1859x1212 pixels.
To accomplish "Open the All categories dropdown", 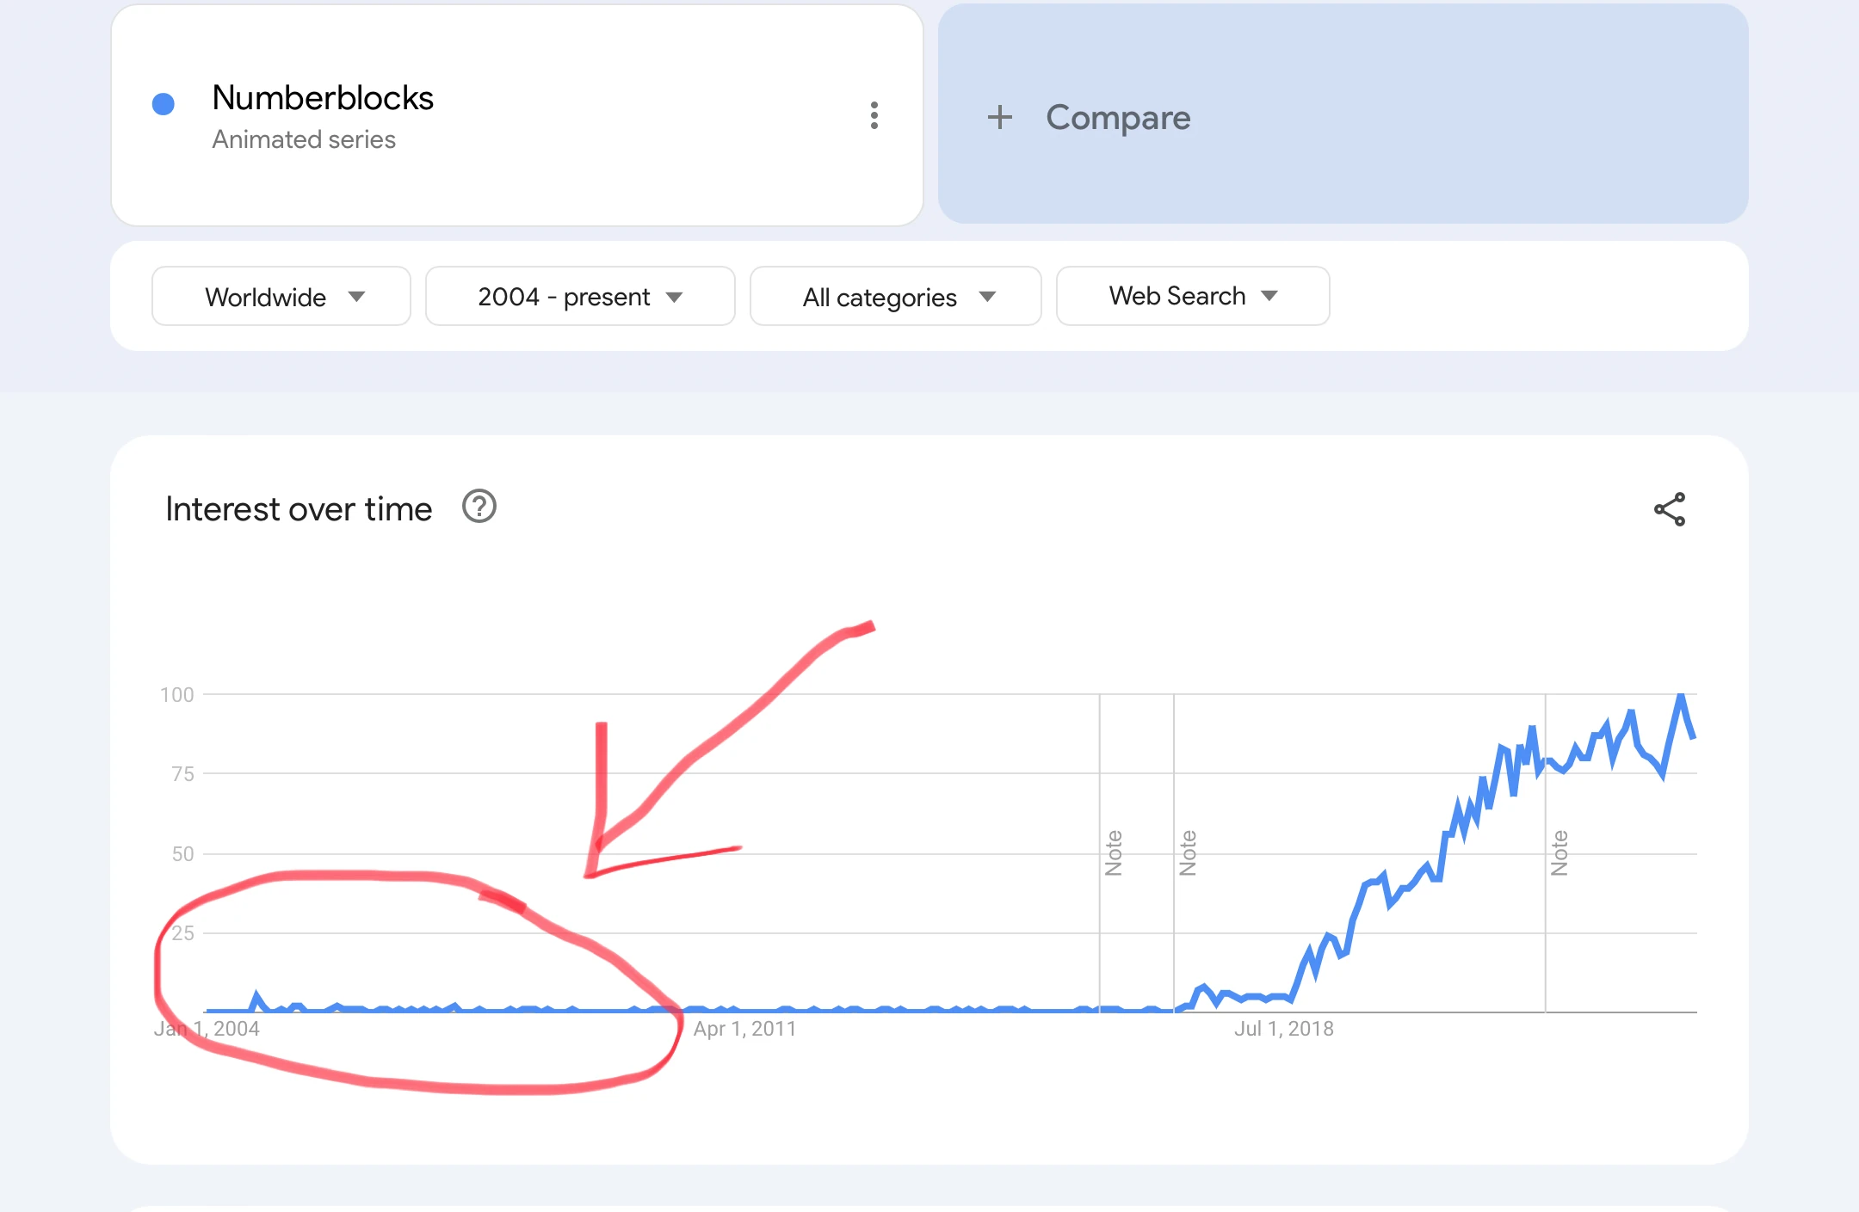I will pyautogui.click(x=895, y=297).
